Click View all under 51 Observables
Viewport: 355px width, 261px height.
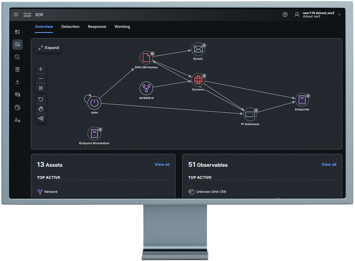329,165
